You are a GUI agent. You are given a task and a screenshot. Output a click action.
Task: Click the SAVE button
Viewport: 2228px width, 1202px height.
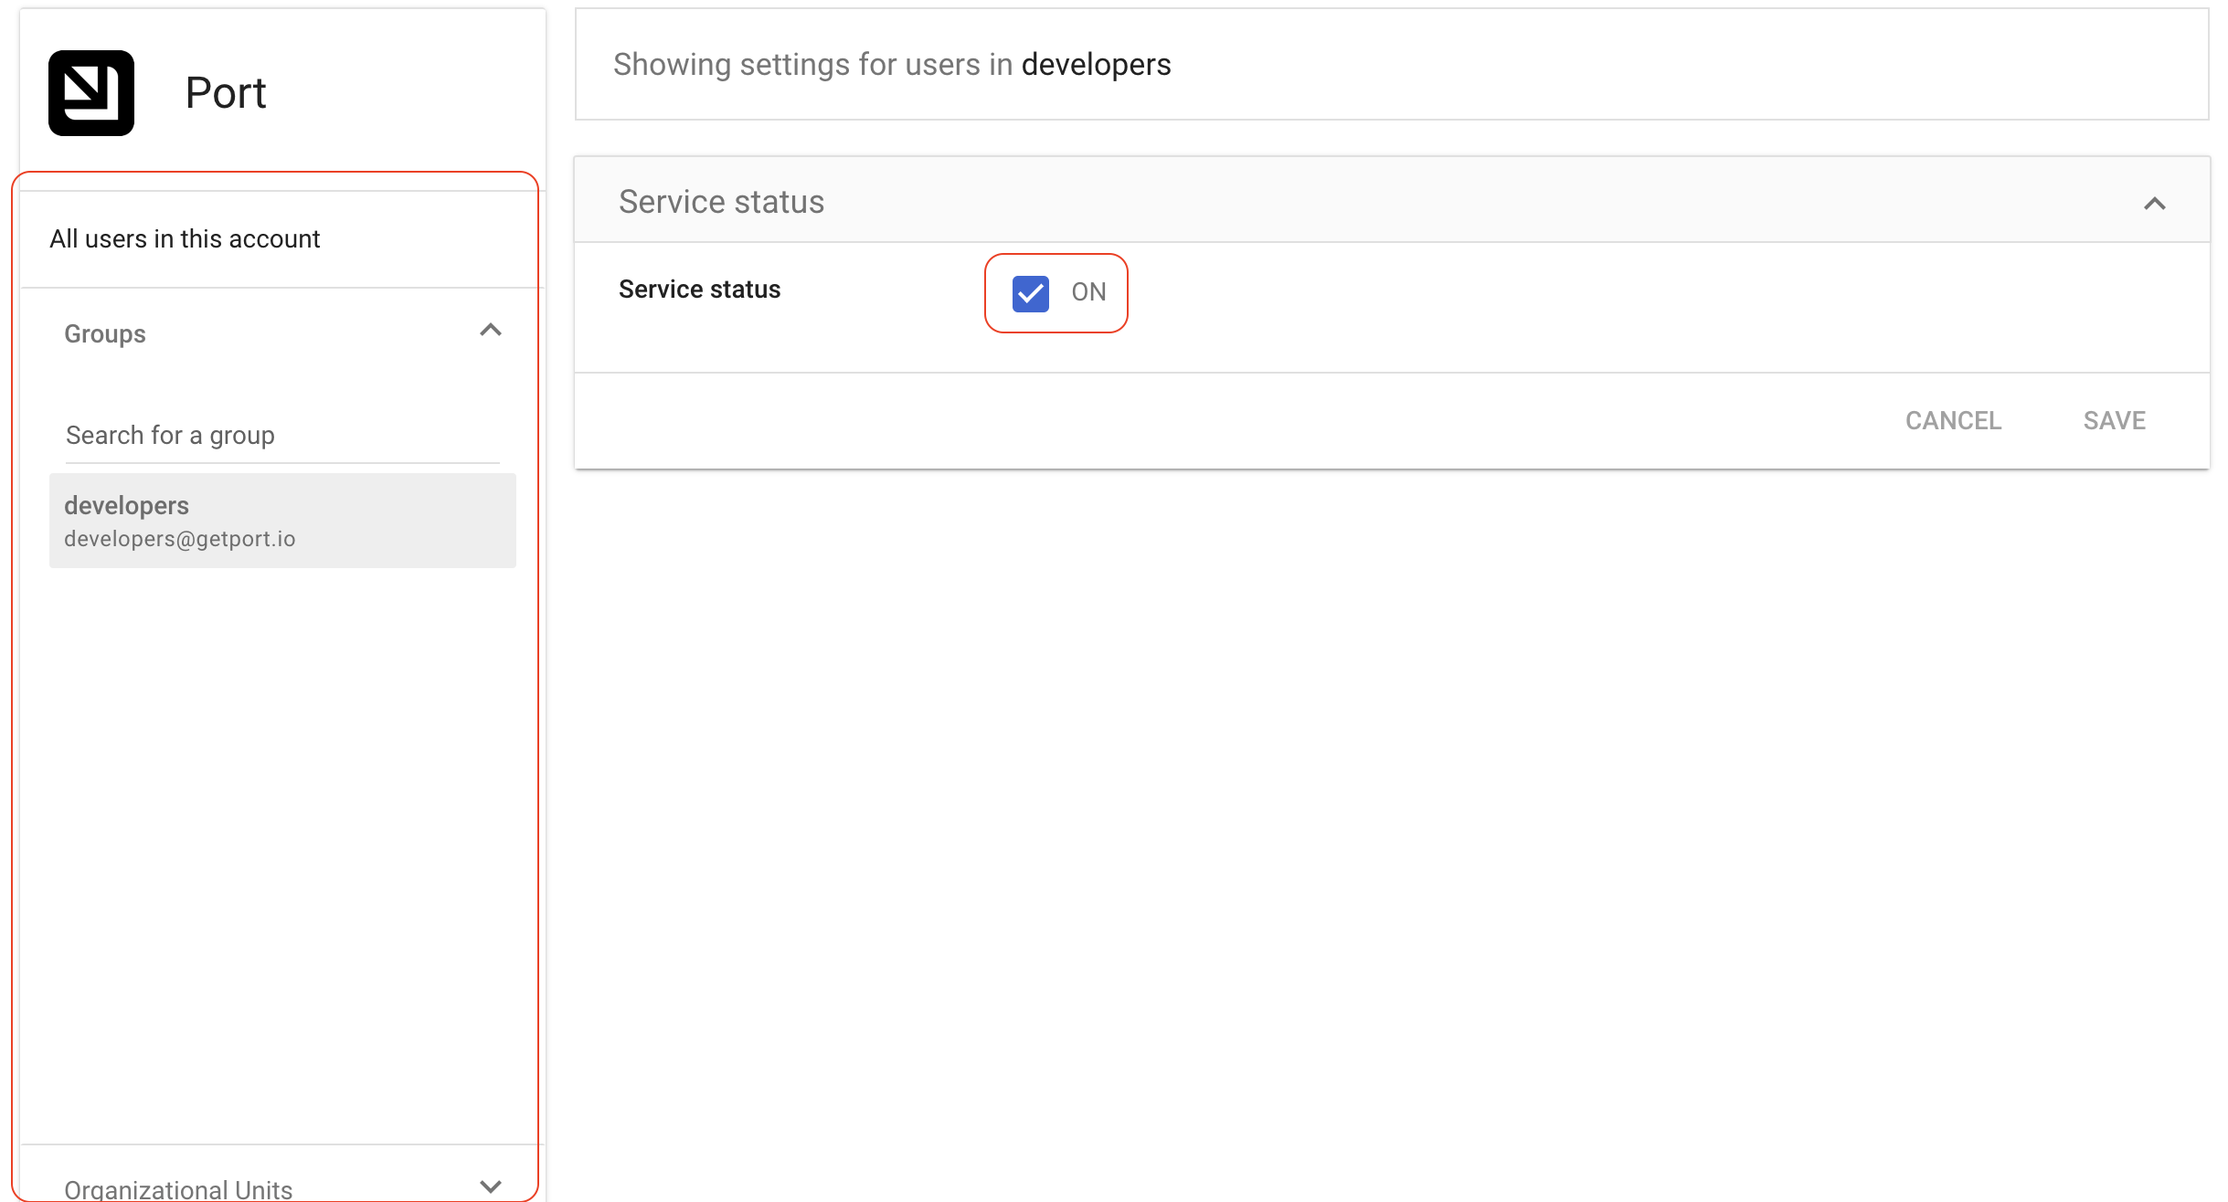coord(2114,421)
